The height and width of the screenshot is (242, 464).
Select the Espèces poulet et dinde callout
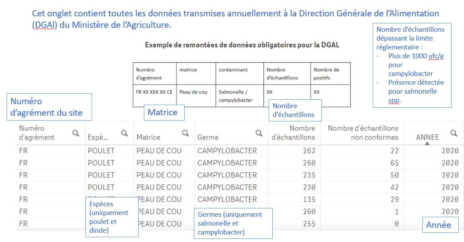click(x=111, y=217)
